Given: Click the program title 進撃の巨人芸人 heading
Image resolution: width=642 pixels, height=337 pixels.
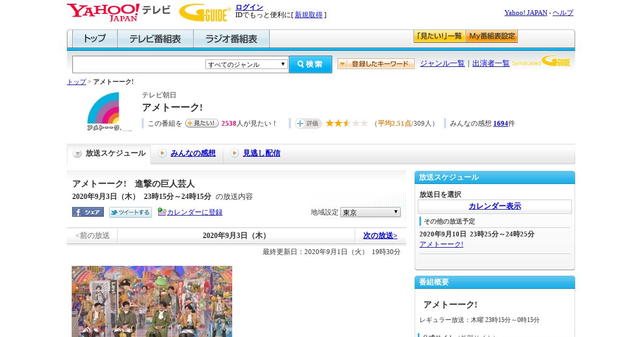Looking at the screenshot, I should click(x=133, y=183).
